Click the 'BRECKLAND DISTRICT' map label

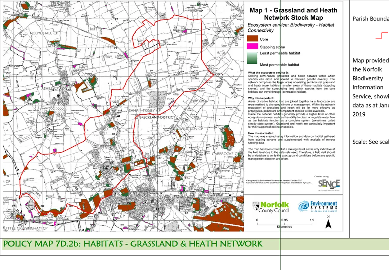click(x=157, y=117)
